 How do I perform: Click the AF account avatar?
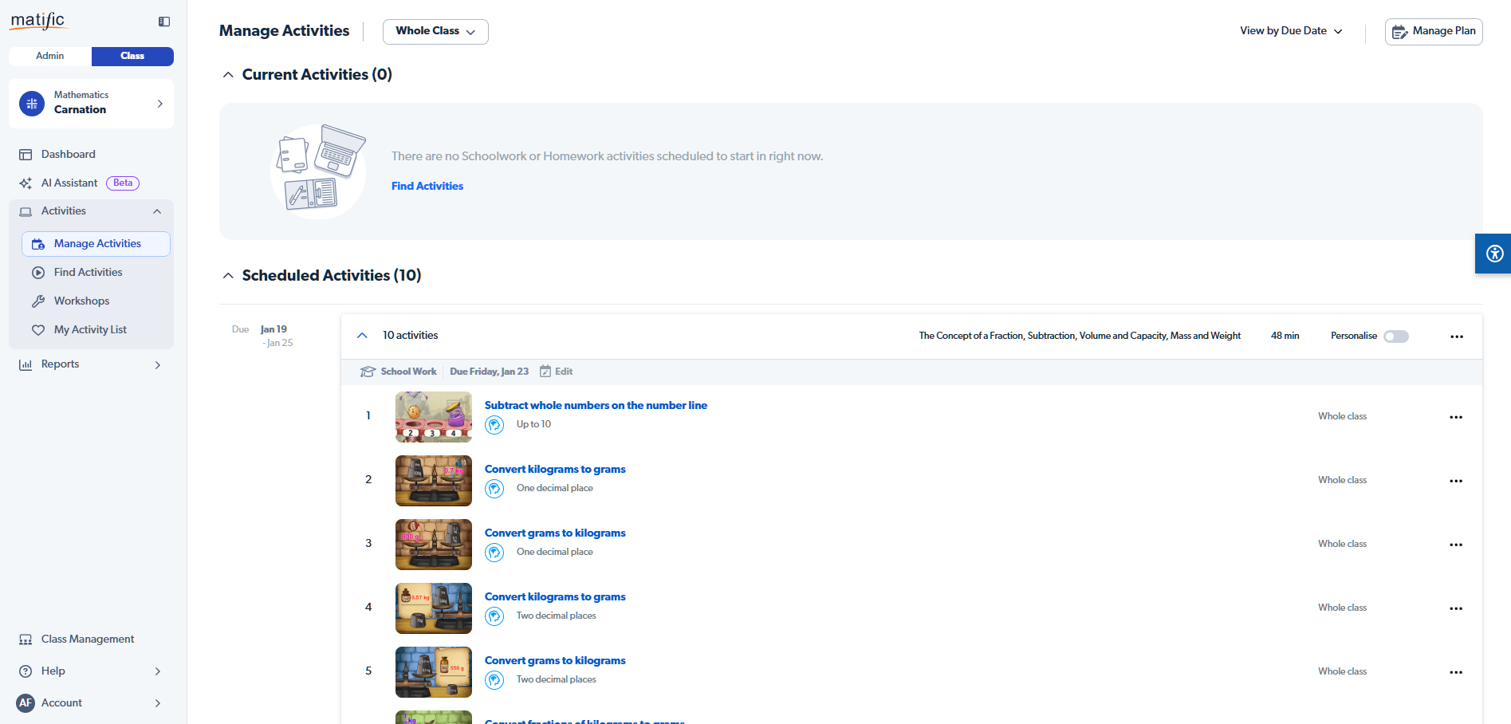[26, 702]
